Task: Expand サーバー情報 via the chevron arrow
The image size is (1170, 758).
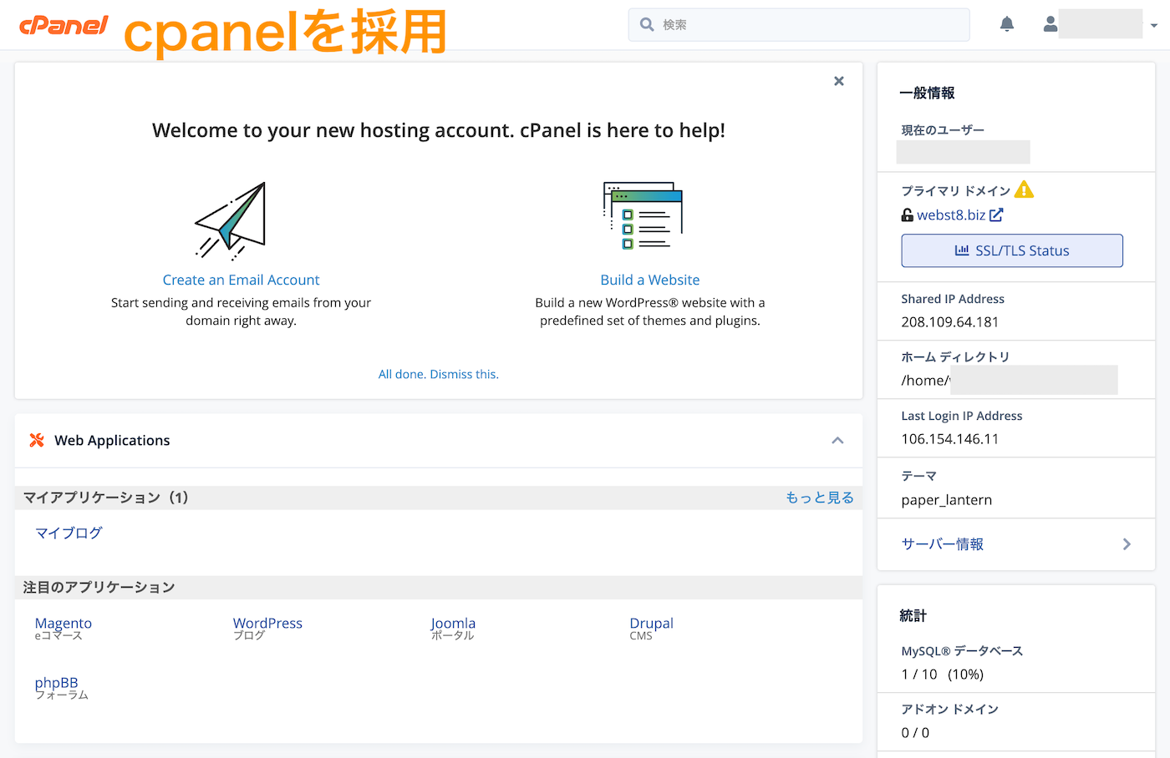Action: pos(1127,544)
